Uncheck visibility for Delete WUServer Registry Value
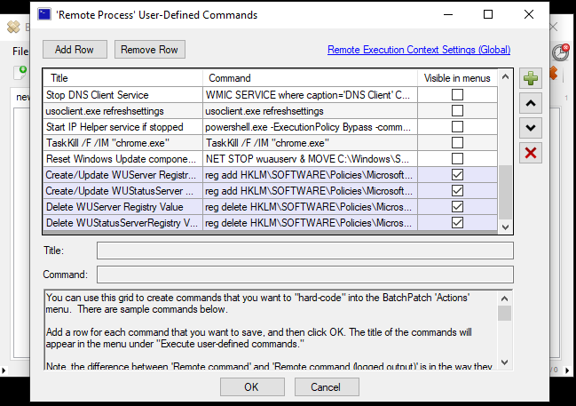 tap(457, 207)
